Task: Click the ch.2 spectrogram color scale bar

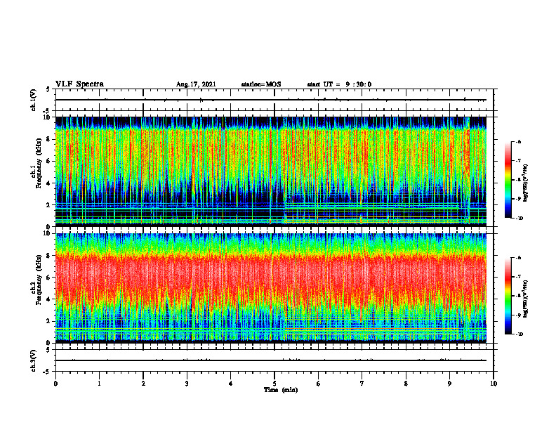Action: 508,296
